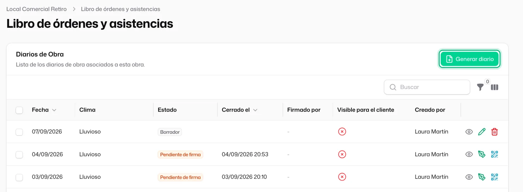Screen dimensions: 523x192
Task: Click the Estado column header
Action: point(167,110)
